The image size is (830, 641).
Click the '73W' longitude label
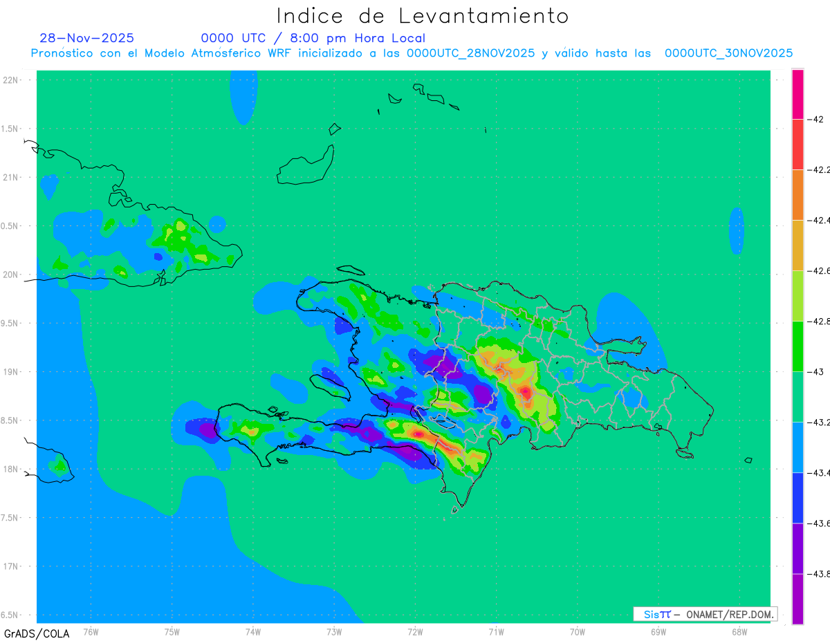(334, 631)
